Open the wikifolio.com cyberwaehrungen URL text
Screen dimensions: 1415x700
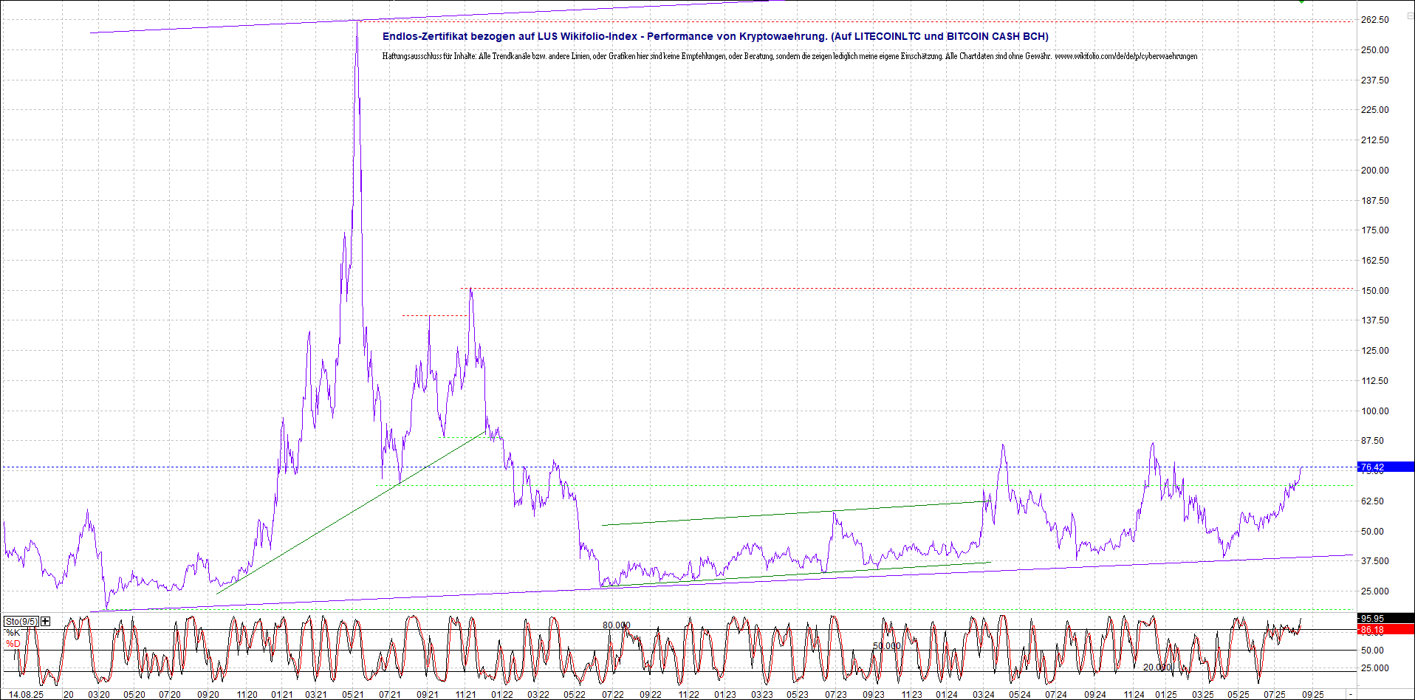coord(1126,56)
